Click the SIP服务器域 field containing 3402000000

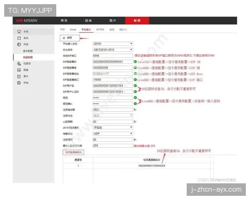click(x=113, y=68)
